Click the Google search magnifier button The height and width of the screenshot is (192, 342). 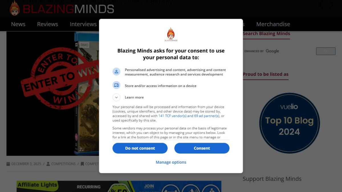[x=326, y=51]
